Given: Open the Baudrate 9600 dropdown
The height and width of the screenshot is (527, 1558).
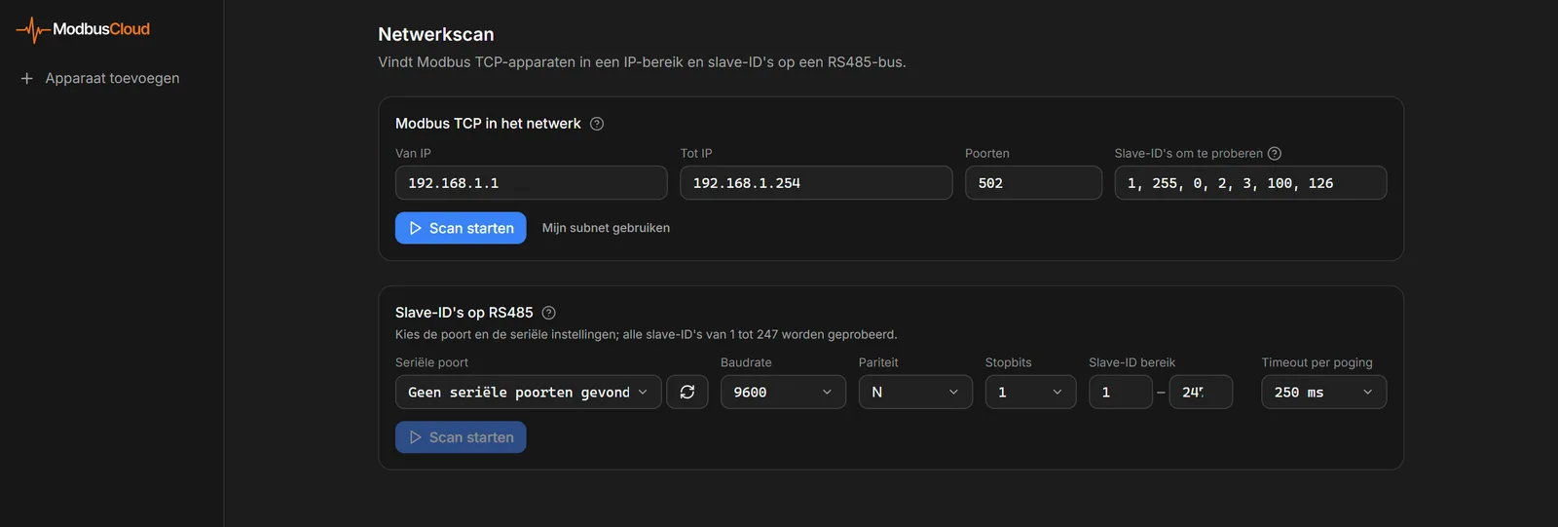Looking at the screenshot, I should 783,392.
